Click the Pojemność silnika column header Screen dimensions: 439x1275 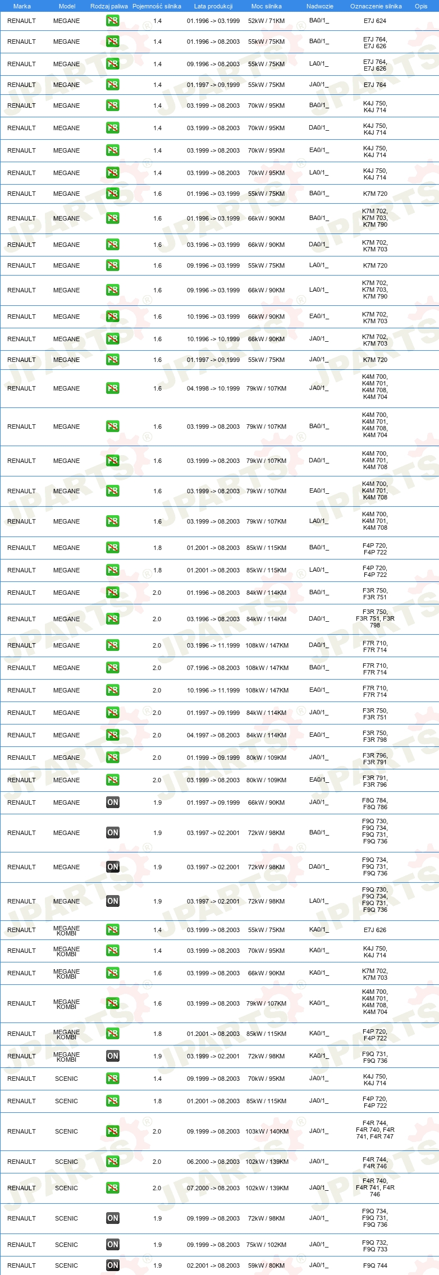[x=157, y=6]
